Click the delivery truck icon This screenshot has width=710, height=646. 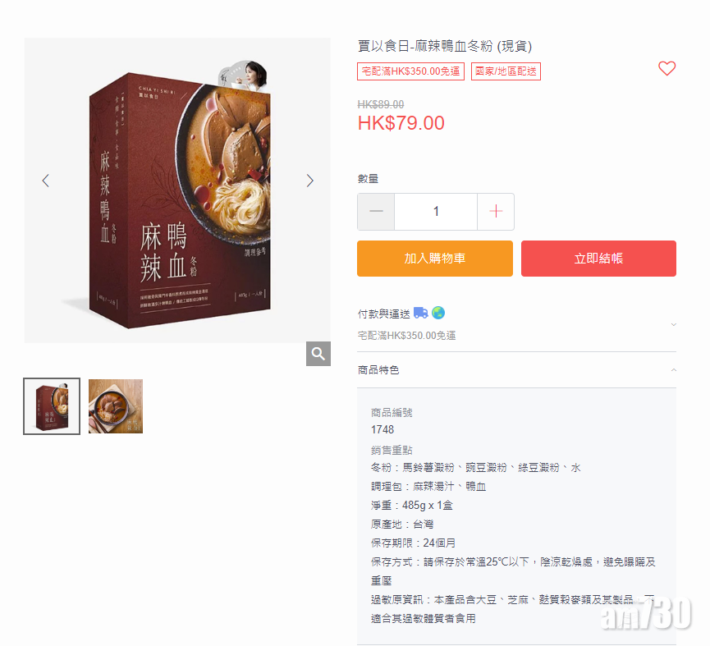point(420,313)
